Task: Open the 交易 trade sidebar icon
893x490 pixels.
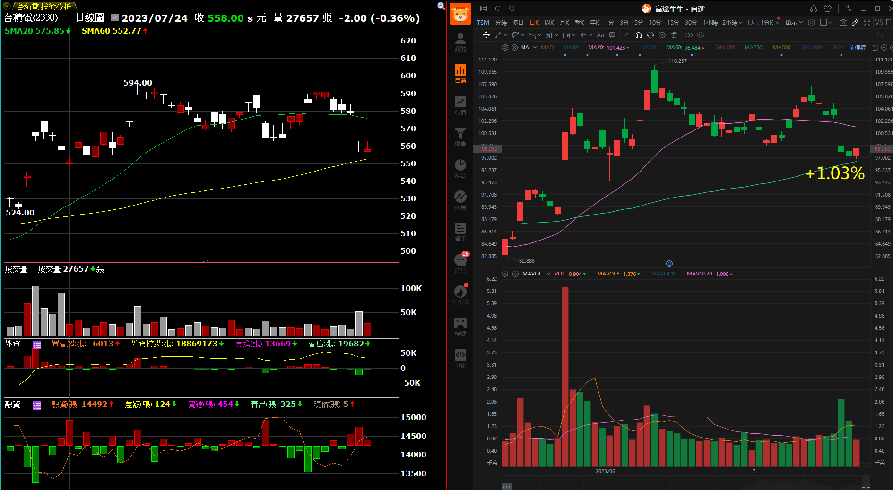Action: (x=460, y=200)
